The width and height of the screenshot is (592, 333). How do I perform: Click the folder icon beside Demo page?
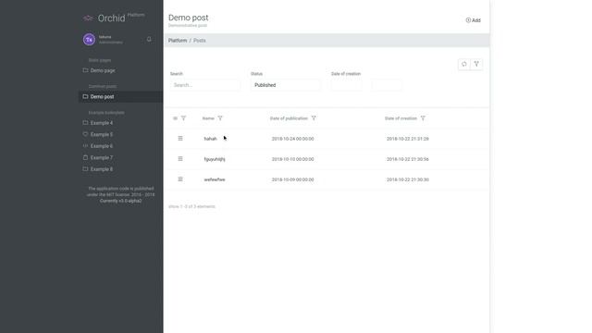coord(85,70)
